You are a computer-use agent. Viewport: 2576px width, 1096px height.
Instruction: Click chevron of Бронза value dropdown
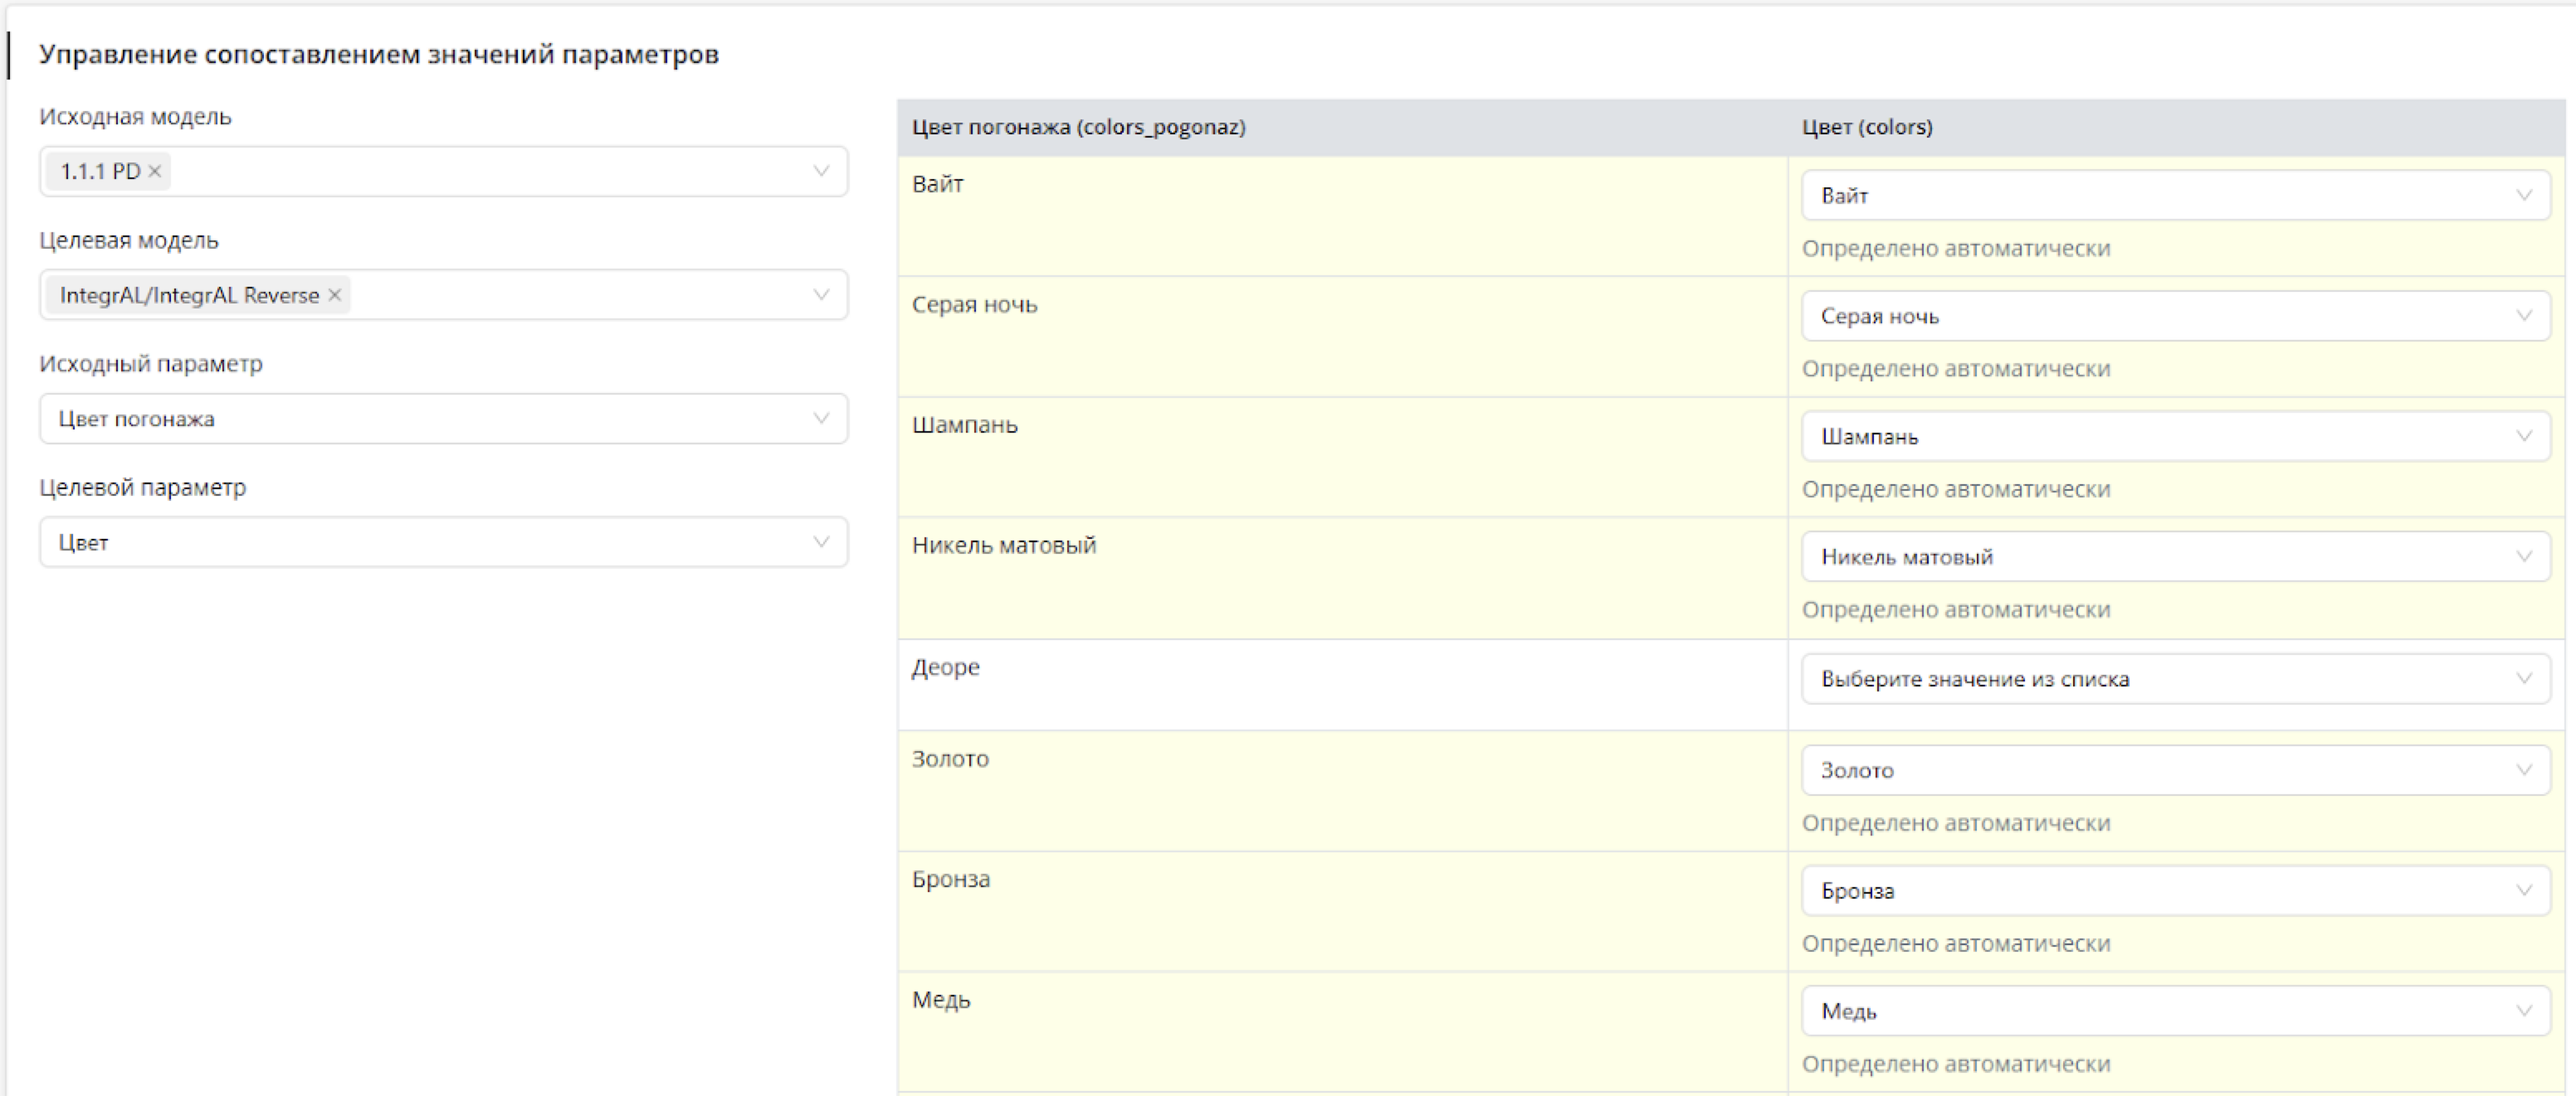point(2523,891)
